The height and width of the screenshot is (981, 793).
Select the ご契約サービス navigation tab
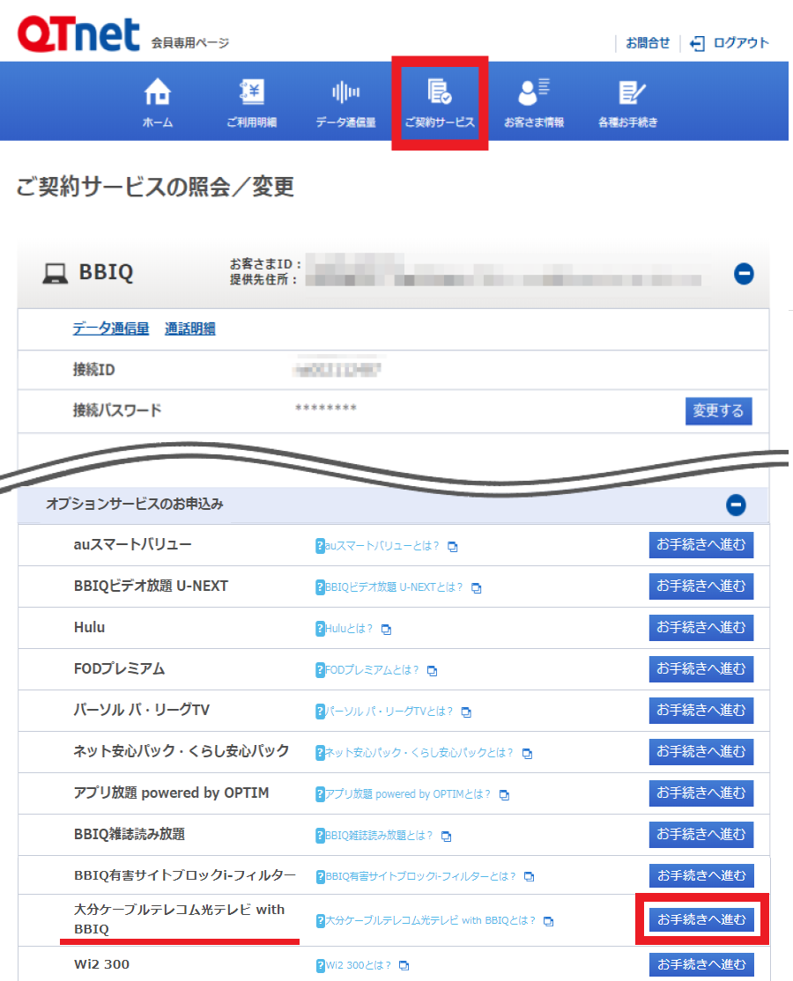440,103
